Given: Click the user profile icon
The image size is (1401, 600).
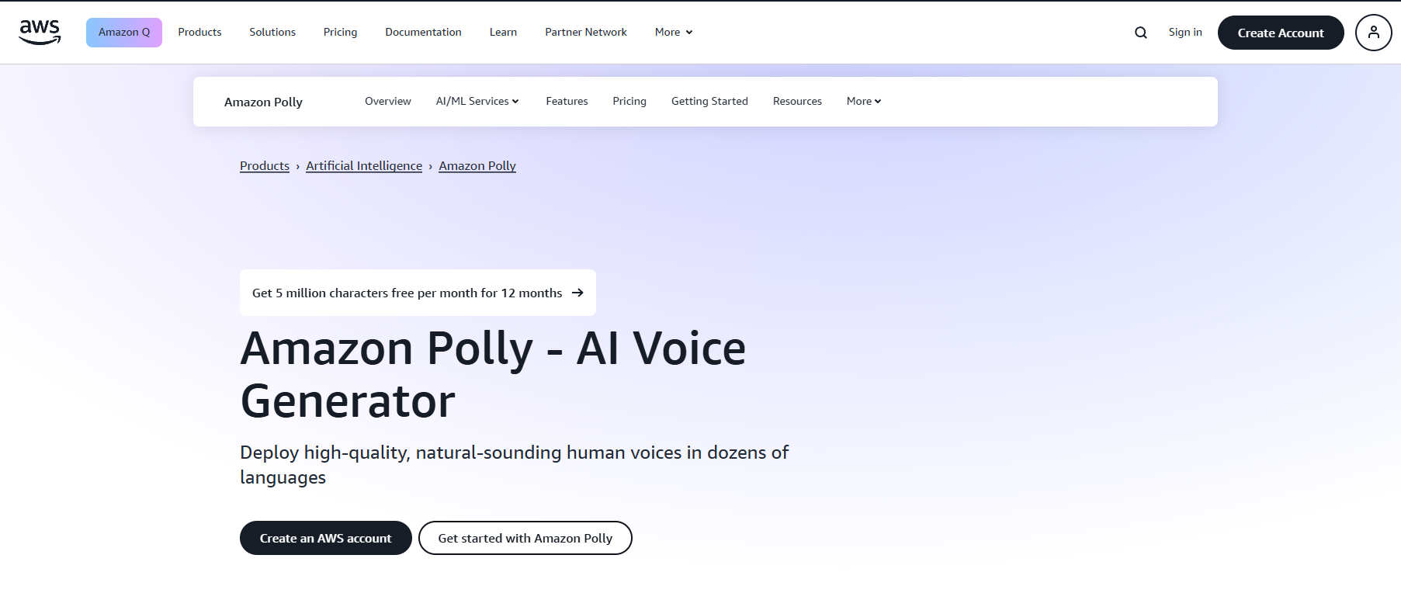Looking at the screenshot, I should (x=1373, y=33).
